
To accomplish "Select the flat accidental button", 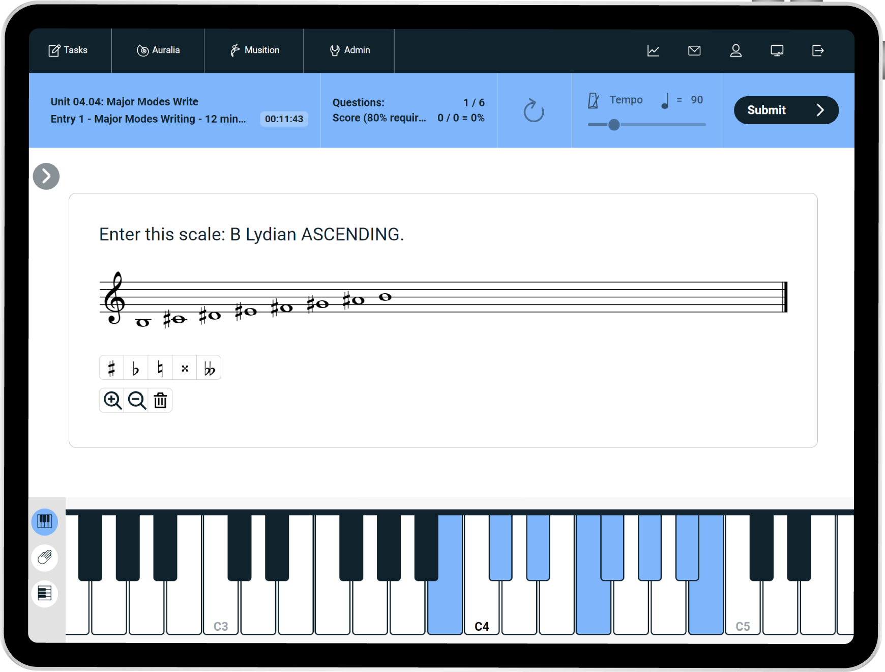I will coord(136,368).
